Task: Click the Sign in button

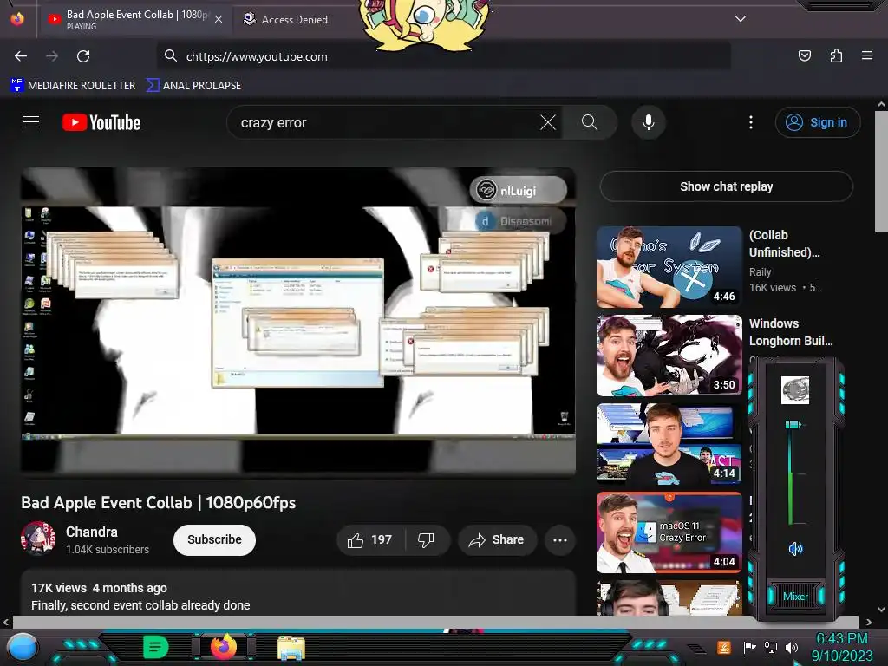Action: tap(818, 122)
